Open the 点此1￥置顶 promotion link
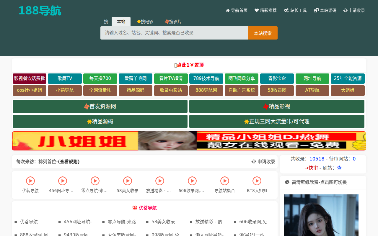This screenshot has width=378, height=236. (x=189, y=65)
